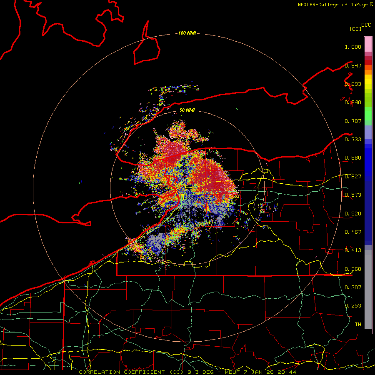Click the 0.893 value on the color scale
Viewport: 375px width, 375px height.
pyautogui.click(x=353, y=84)
